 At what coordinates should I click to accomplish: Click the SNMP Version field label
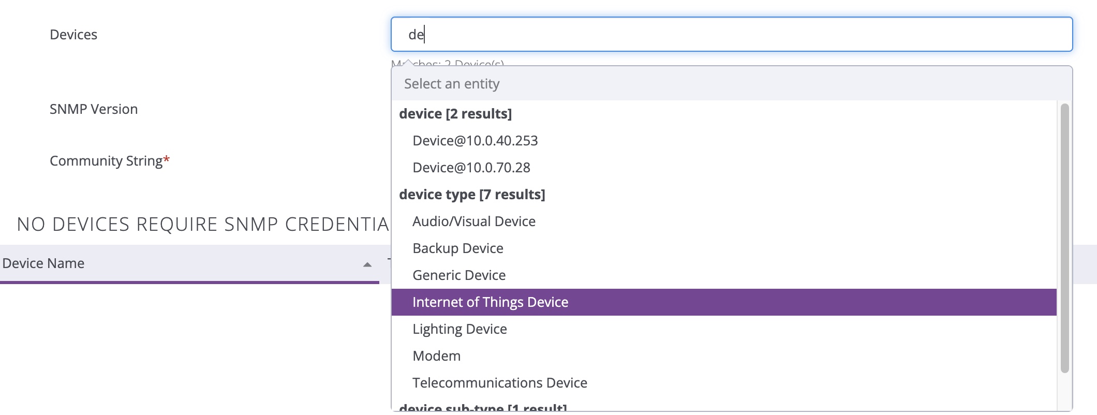(x=94, y=109)
